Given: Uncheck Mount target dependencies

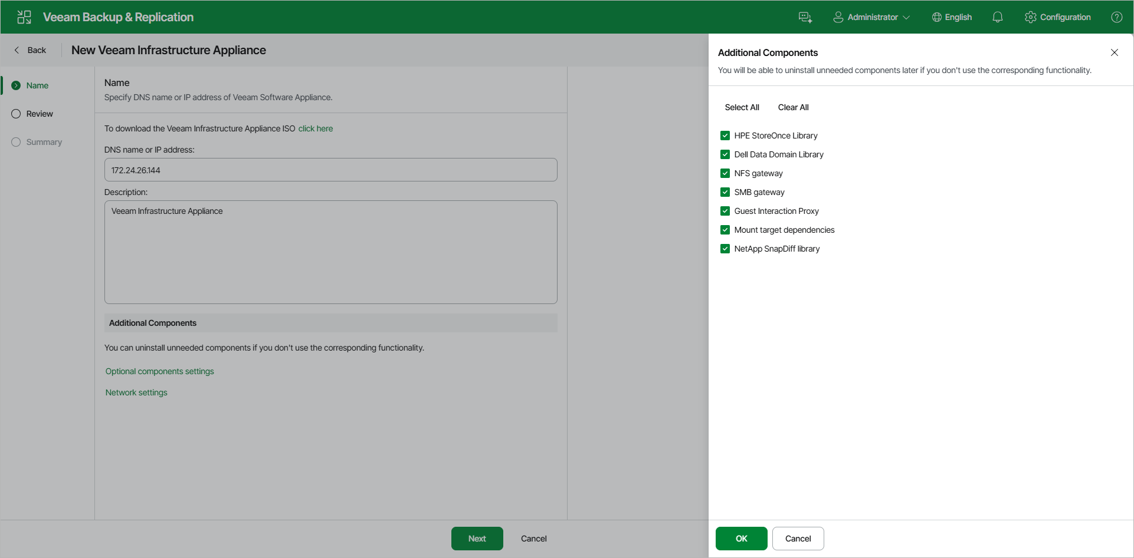Looking at the screenshot, I should [725, 230].
